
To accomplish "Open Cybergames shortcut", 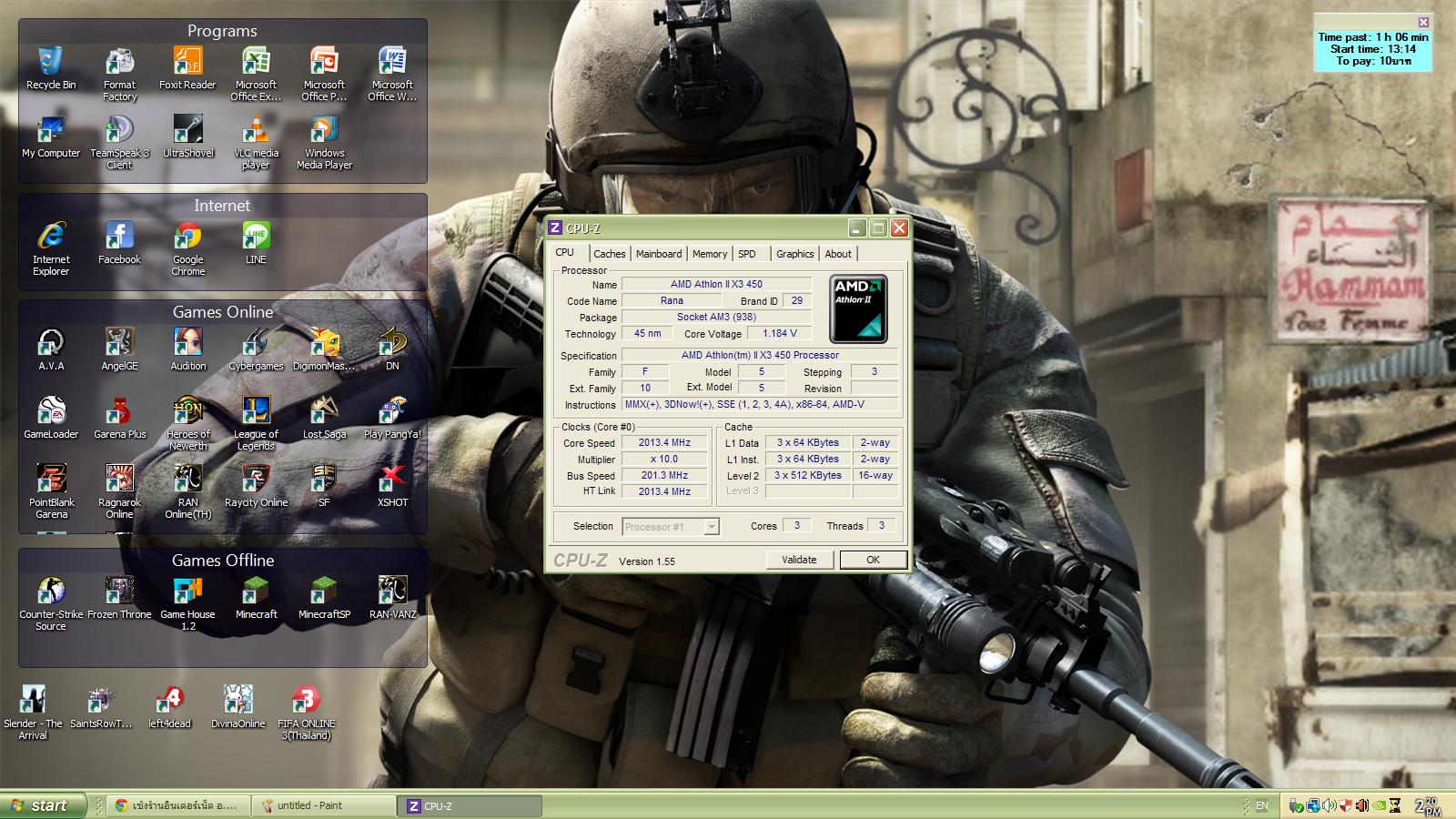I will coord(256,349).
